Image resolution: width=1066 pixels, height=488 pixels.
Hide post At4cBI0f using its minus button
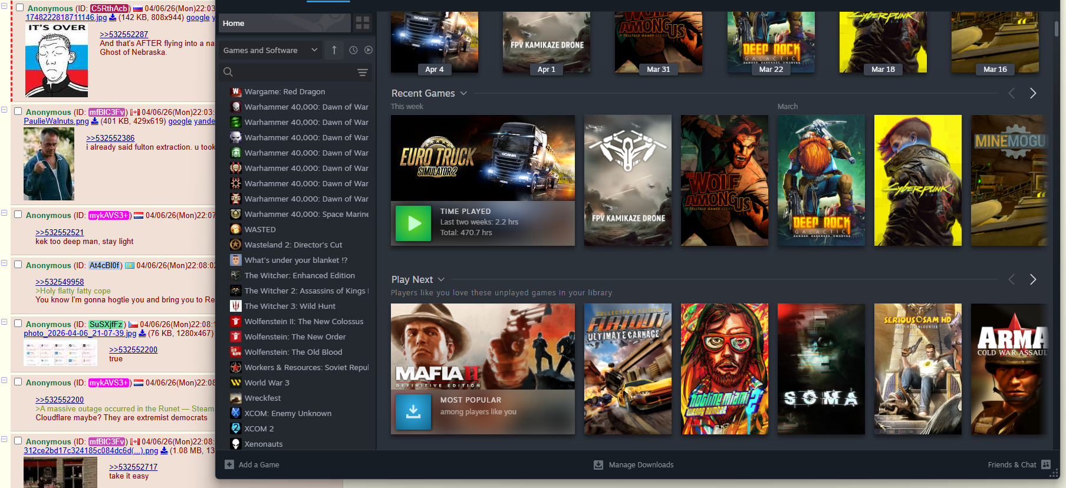[4, 263]
